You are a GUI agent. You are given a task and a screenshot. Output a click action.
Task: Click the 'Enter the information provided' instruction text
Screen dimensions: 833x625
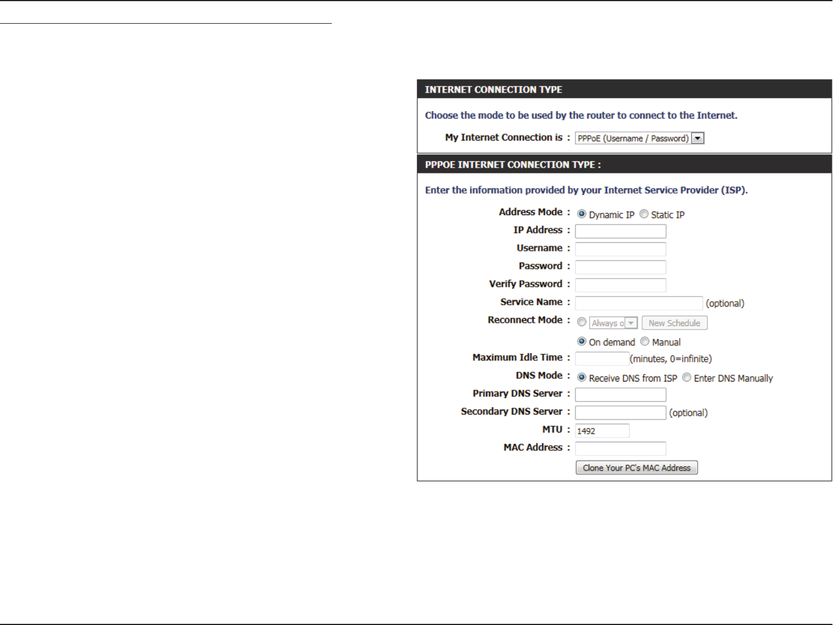coord(586,190)
